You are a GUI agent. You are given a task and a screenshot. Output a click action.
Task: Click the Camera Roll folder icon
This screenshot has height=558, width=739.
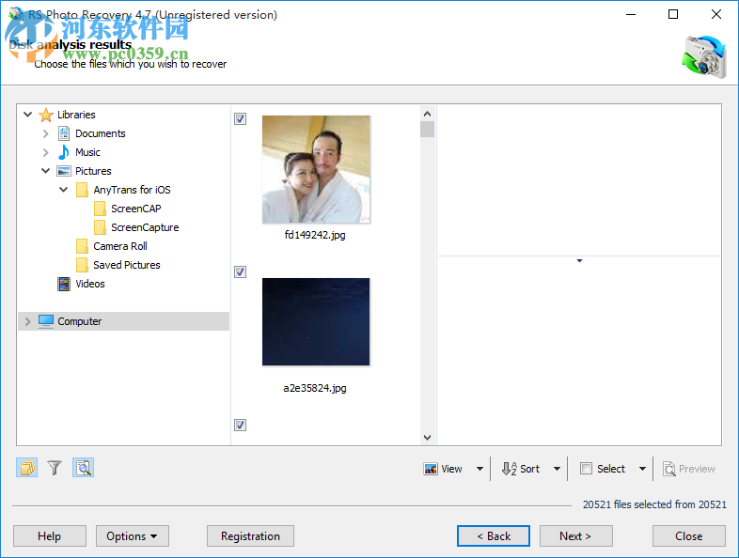[82, 246]
